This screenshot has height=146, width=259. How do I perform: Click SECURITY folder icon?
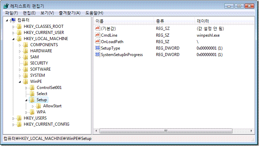tap(26, 63)
